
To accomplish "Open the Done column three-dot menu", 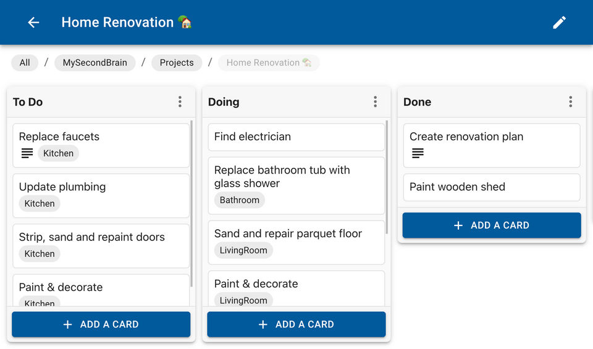I will click(x=570, y=102).
